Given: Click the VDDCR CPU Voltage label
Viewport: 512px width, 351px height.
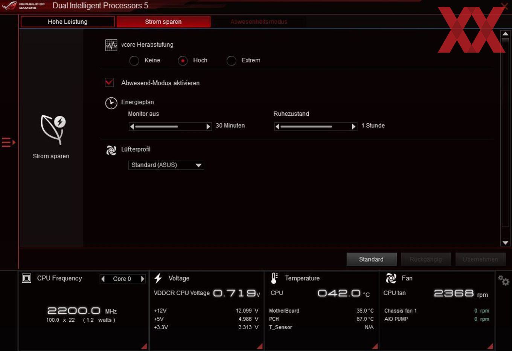Looking at the screenshot, I should pos(181,293).
